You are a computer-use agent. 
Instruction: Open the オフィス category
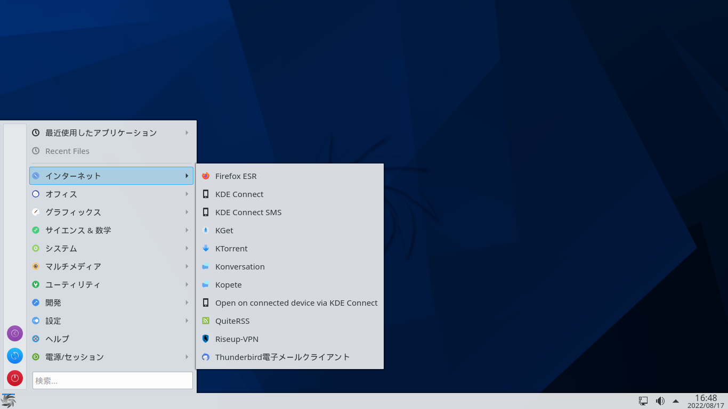point(111,194)
